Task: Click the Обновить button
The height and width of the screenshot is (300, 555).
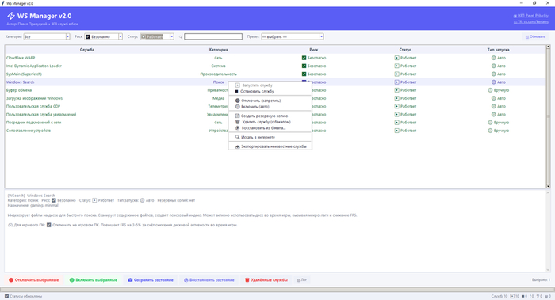Action: coord(535,36)
